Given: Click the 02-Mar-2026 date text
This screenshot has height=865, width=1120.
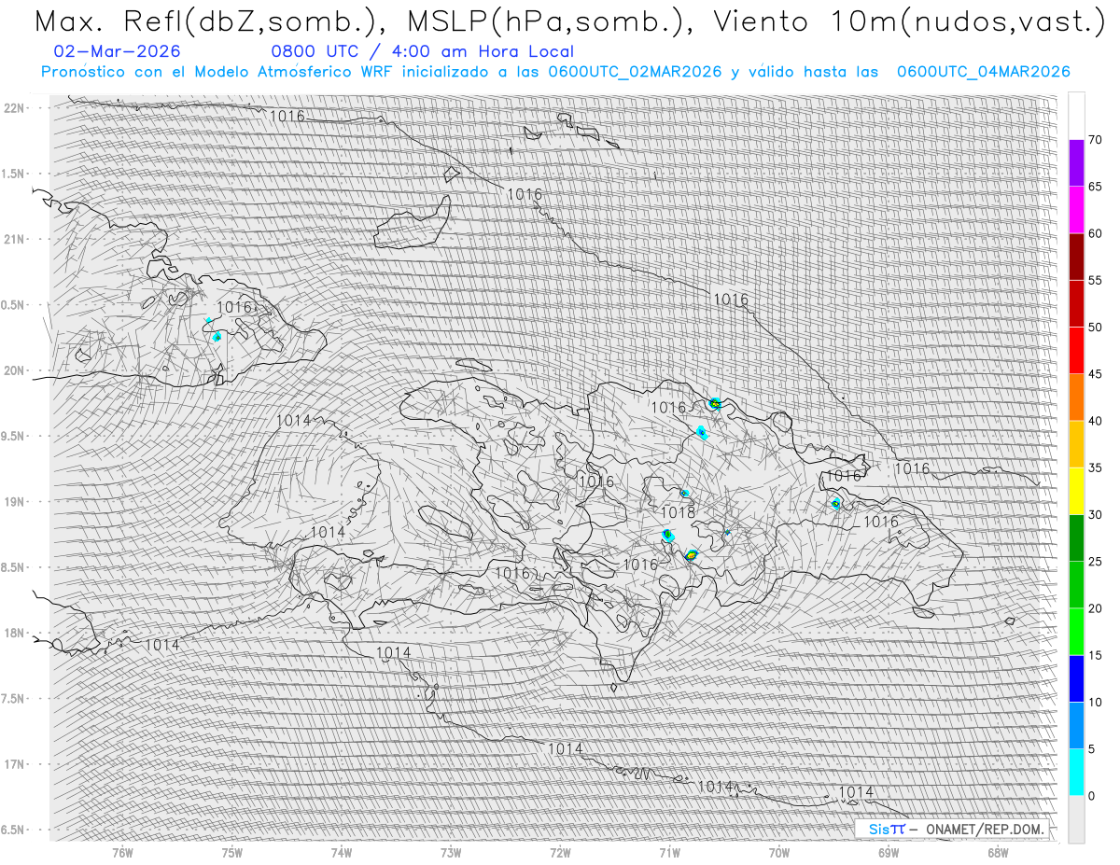Looking at the screenshot, I should (x=118, y=51).
